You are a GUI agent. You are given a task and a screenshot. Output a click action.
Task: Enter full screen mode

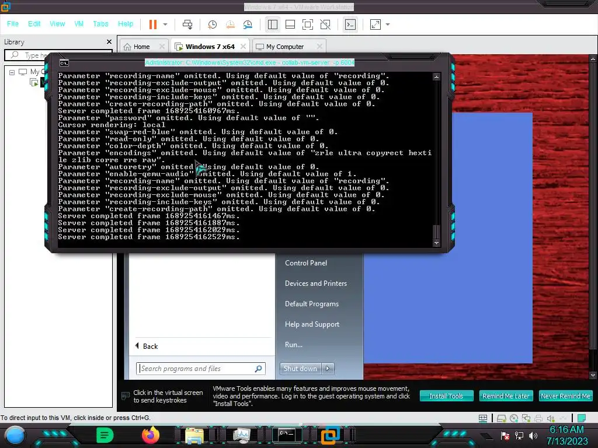click(308, 24)
